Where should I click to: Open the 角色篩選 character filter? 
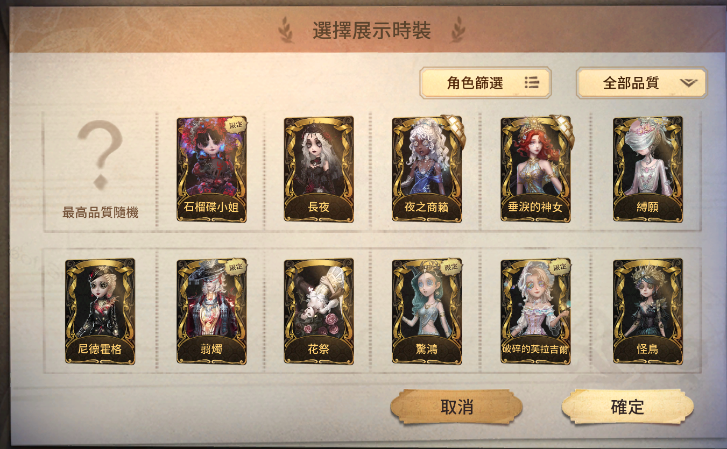(485, 83)
